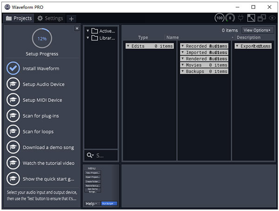Click the overlapping windows icon
Screen dimensions: 279x211
261,18
